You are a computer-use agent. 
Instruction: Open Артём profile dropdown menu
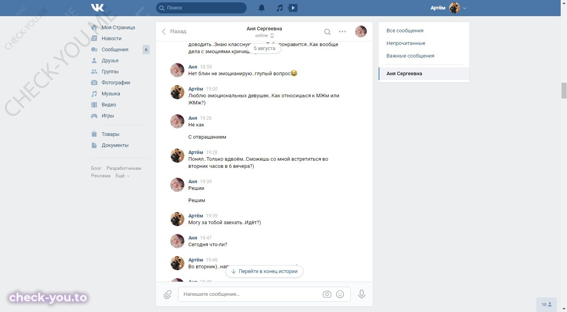[448, 8]
